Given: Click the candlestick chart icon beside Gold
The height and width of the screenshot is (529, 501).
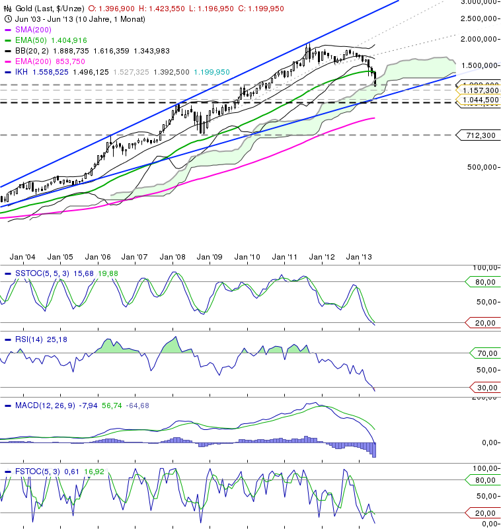Looking at the screenshot, I should [7, 9].
